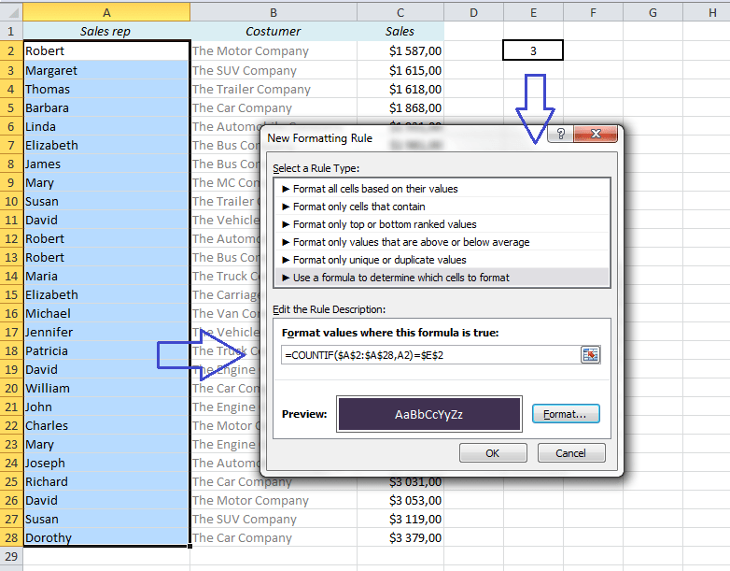Select column G header

click(x=653, y=12)
